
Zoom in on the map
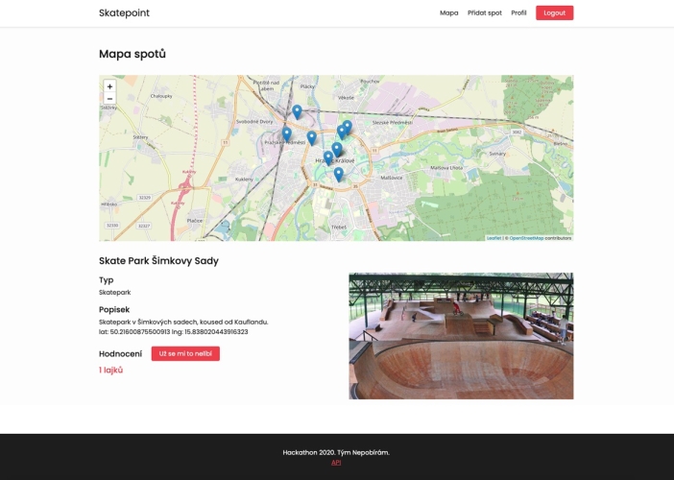point(109,86)
